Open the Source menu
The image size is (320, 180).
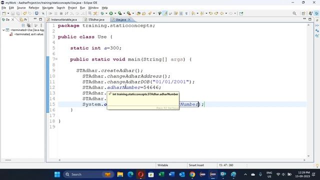click(x=21, y=8)
